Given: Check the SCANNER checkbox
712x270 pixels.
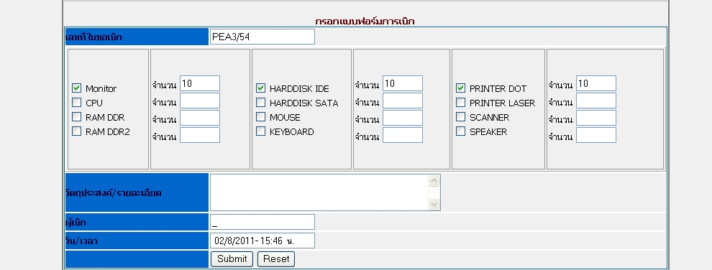Looking at the screenshot, I should (x=460, y=117).
